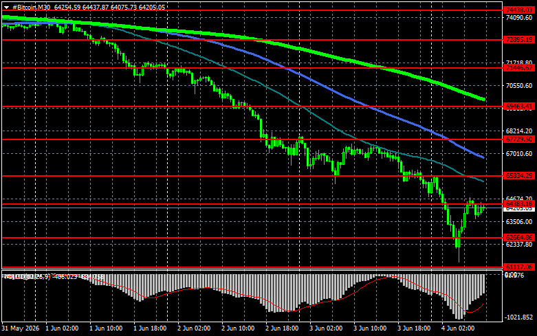Image resolution: width=537 pixels, height=336 pixels.
Task: Click the 2 Jun 10:00 time label
Action: pyautogui.click(x=238, y=328)
